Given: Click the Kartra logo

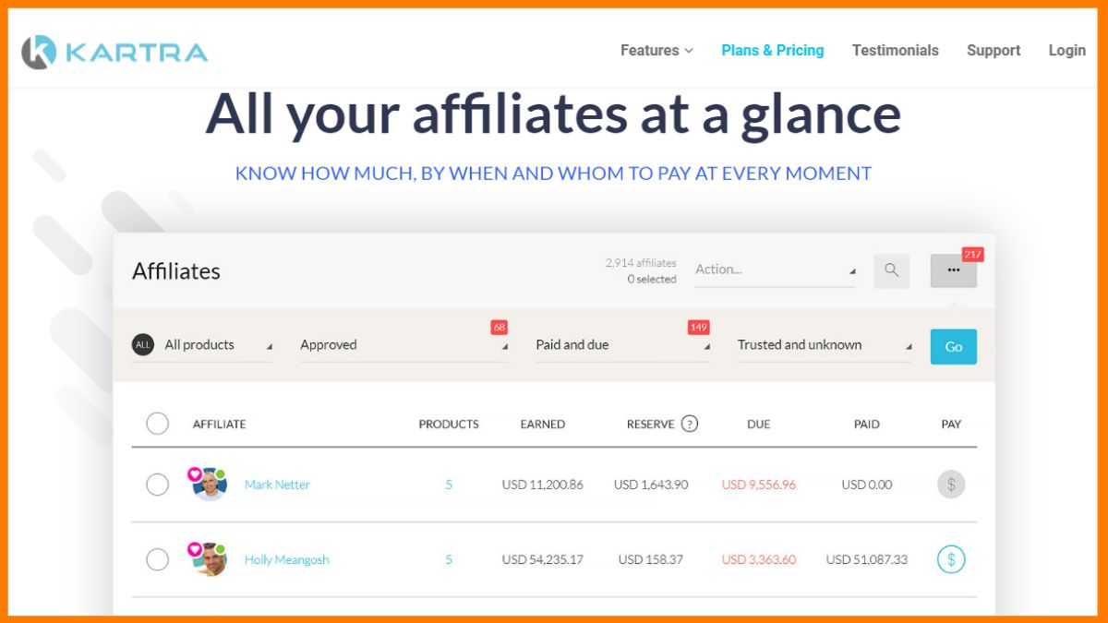Looking at the screenshot, I should pos(115,52).
